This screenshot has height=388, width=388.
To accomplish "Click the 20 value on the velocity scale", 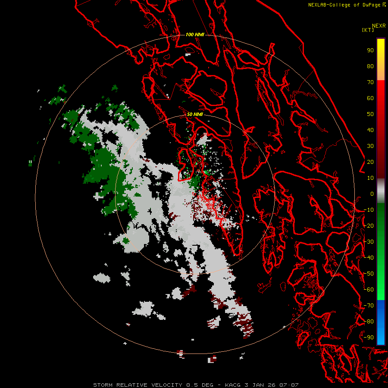I will tap(370, 162).
